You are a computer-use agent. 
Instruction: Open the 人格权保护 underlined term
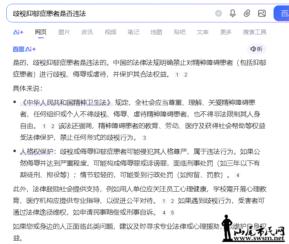37,152
